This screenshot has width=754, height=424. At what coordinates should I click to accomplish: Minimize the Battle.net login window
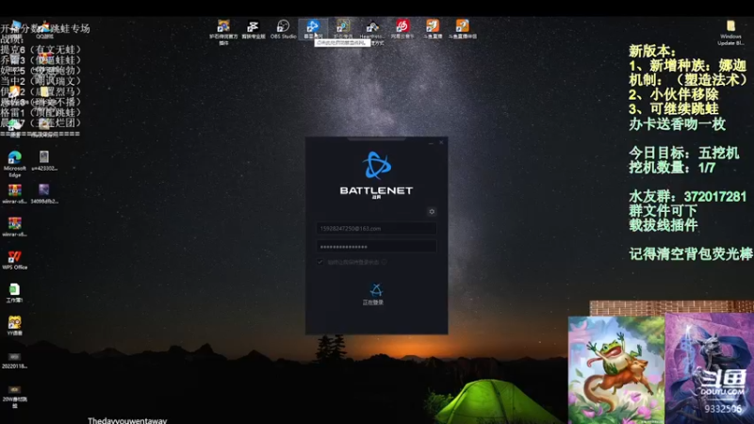[x=431, y=143]
